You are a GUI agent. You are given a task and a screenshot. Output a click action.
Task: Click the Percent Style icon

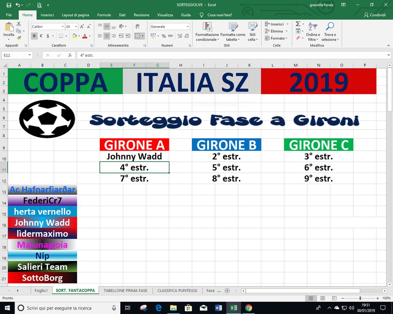[x=163, y=36]
